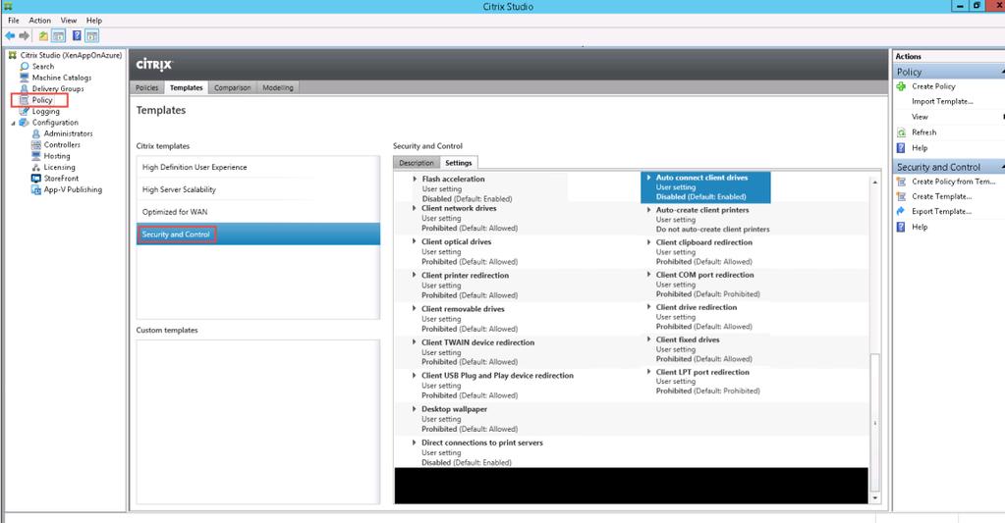Switch to the Policies tab
Image resolution: width=1005 pixels, height=523 pixels.
(x=146, y=87)
